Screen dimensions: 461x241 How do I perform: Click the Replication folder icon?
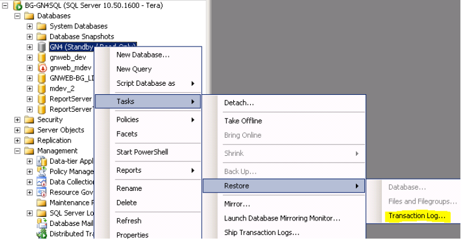[x=29, y=141]
